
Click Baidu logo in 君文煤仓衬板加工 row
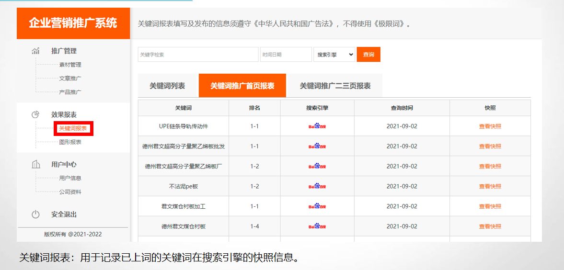(317, 206)
